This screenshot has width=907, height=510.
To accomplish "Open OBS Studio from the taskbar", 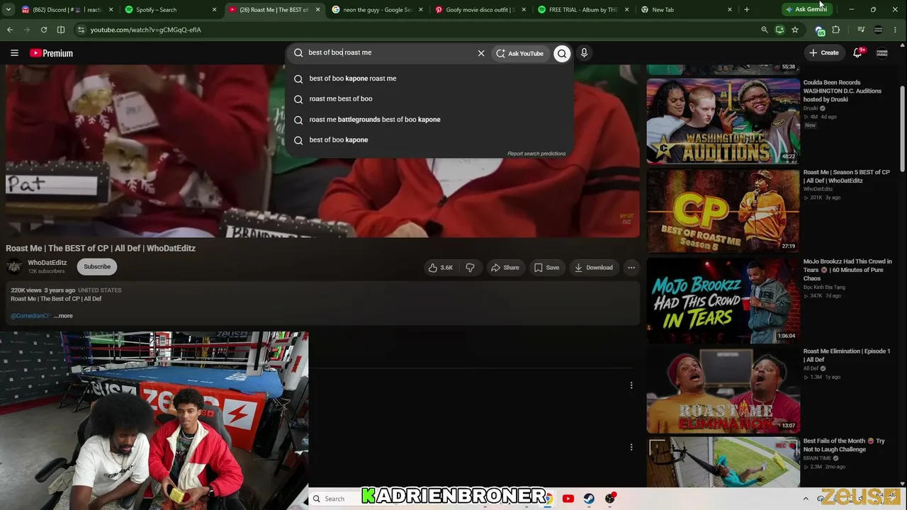I will 610,499.
